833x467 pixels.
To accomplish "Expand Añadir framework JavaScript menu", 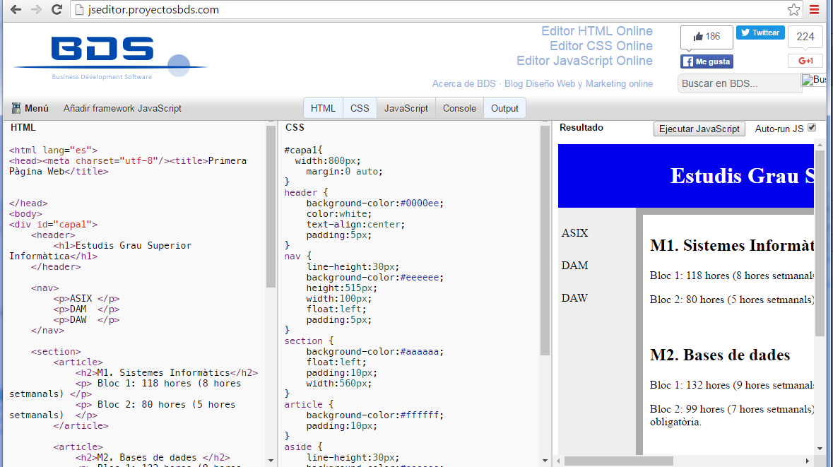I will pos(122,108).
